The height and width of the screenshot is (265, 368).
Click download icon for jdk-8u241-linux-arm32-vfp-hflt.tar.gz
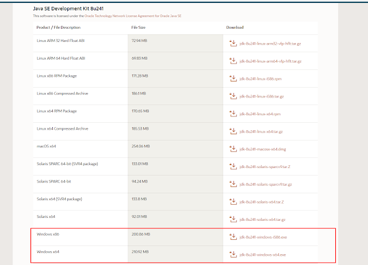click(x=233, y=44)
